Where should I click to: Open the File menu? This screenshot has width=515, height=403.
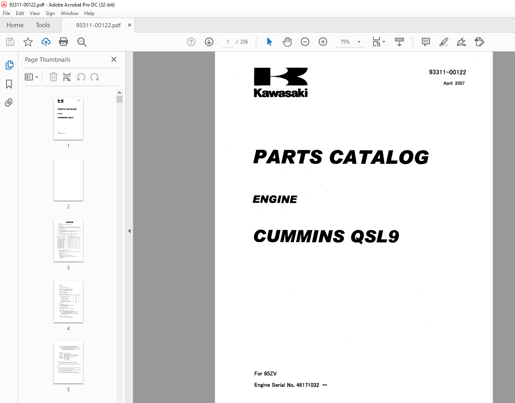7,13
